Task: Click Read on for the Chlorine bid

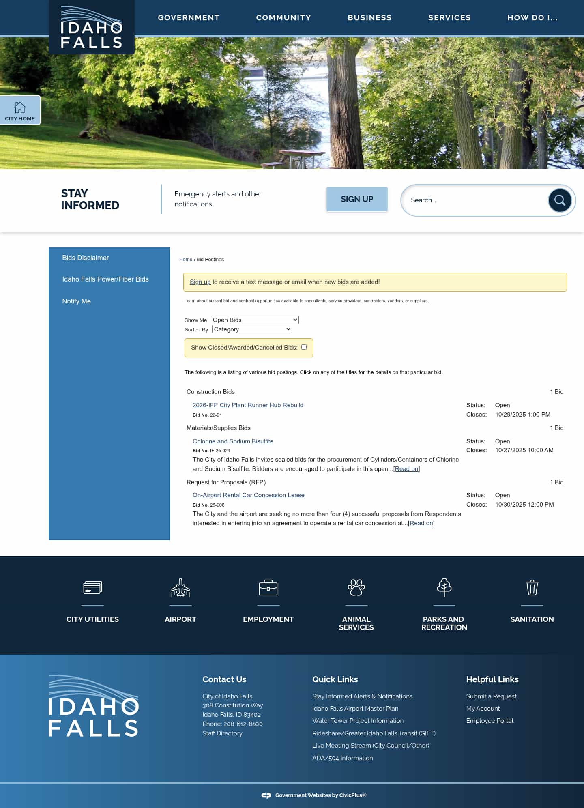Action: [407, 469]
